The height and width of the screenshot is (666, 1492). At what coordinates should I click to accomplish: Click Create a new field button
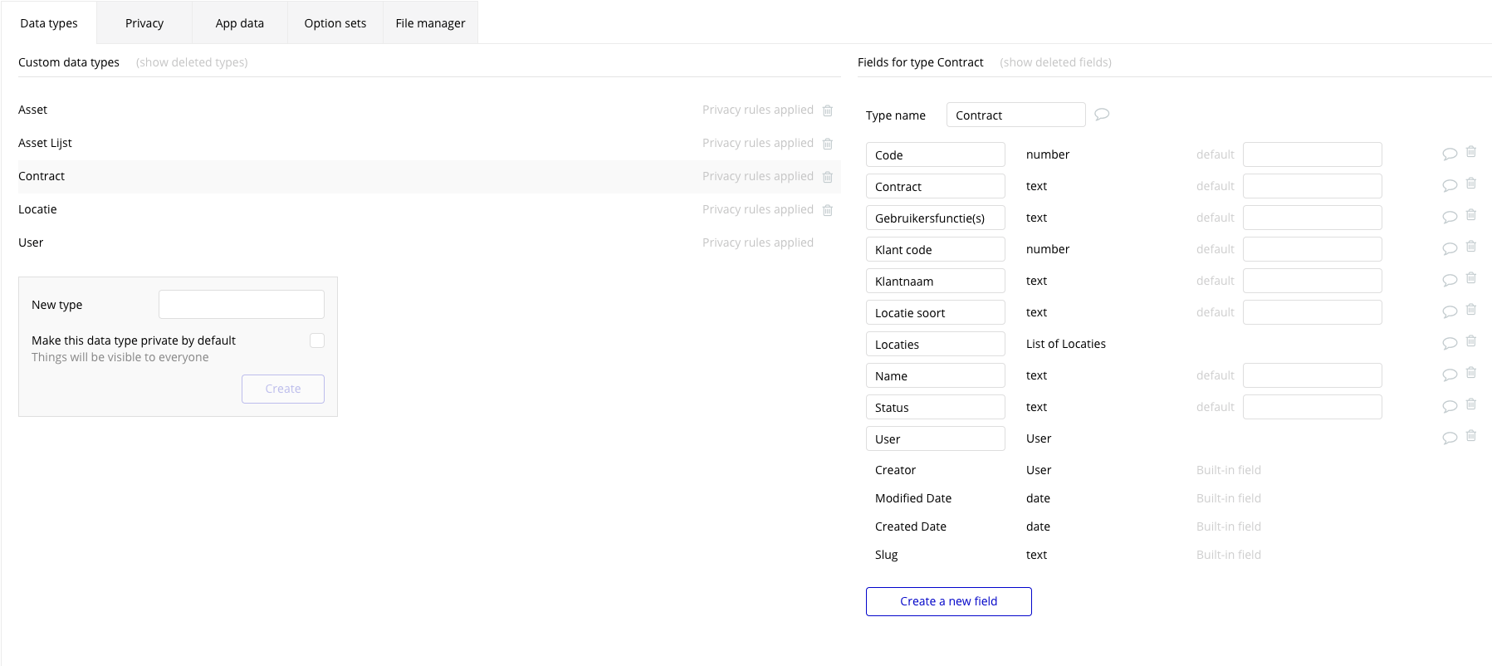pos(948,601)
